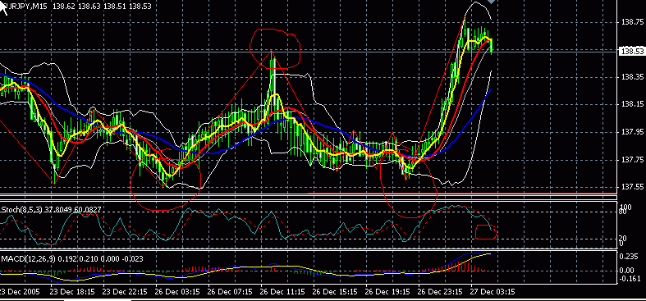Image resolution: width=646 pixels, height=301 pixels.
Task: Click the 23 Dec 22:15 time label
Action: [126, 291]
